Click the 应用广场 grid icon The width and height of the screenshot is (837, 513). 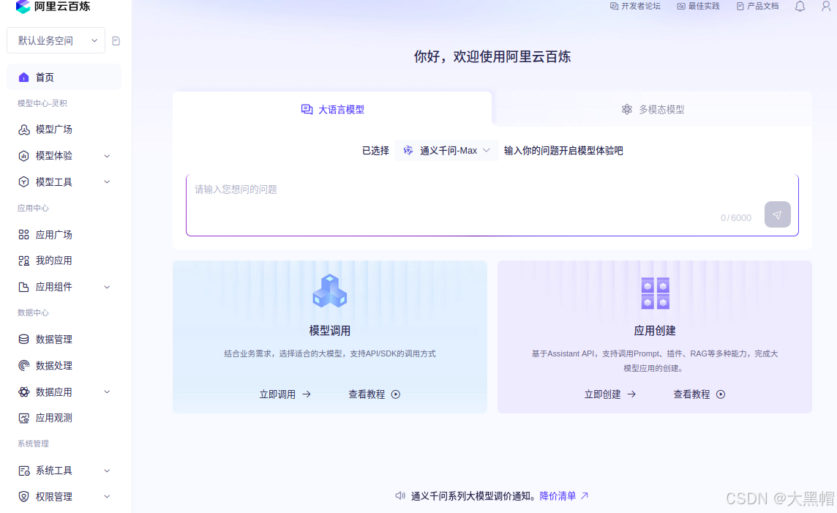23,234
